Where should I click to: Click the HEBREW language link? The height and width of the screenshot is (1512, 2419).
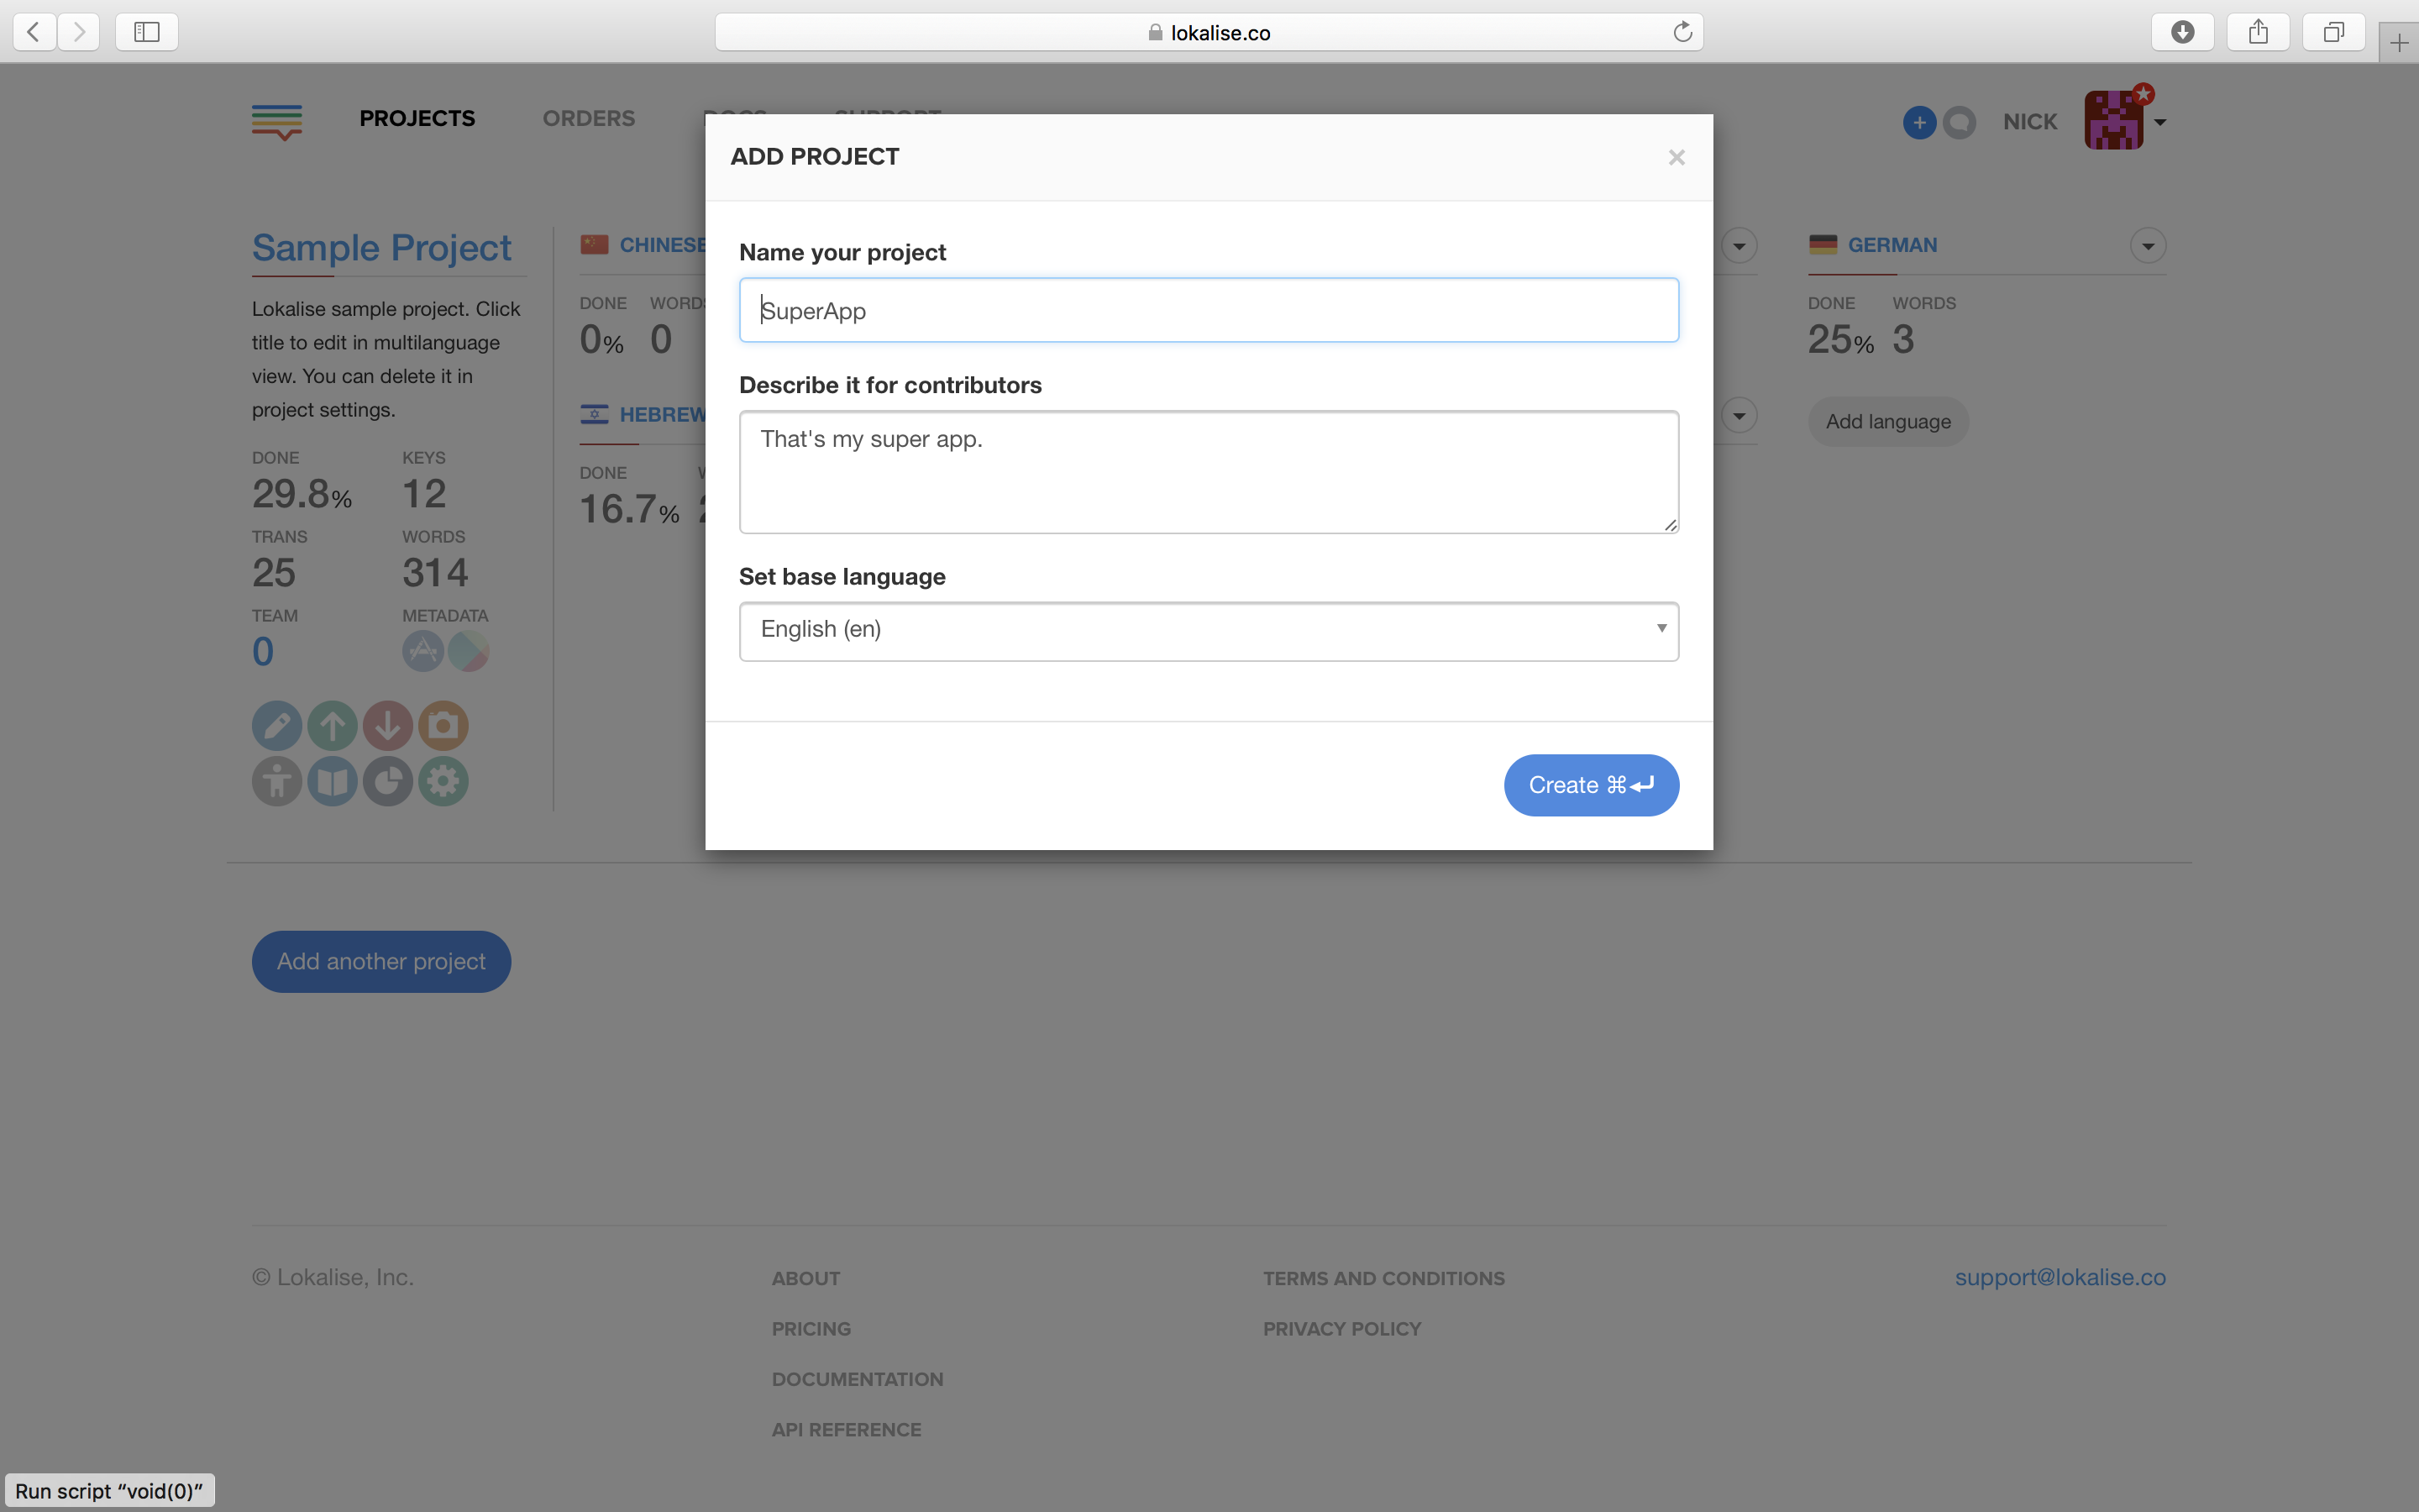[x=662, y=414]
